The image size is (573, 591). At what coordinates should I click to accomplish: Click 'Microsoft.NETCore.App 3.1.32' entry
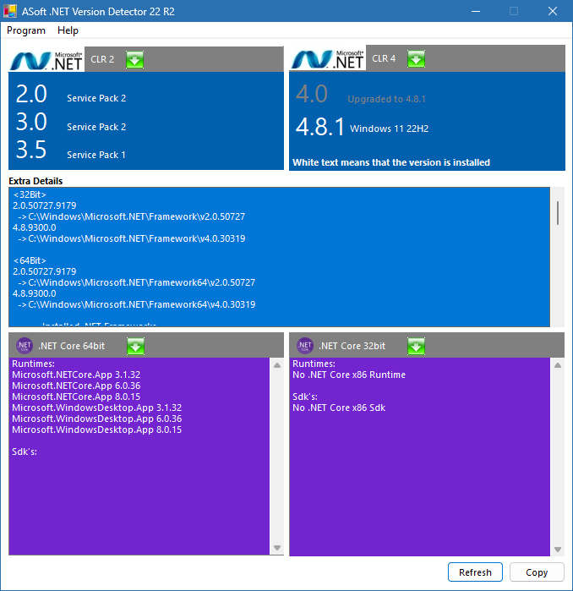(x=76, y=375)
